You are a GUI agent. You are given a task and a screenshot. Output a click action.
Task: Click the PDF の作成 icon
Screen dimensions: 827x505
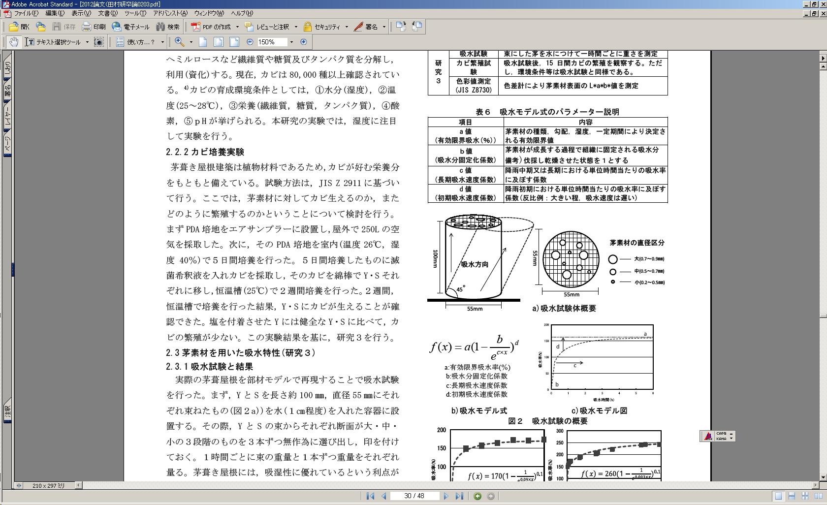(195, 27)
